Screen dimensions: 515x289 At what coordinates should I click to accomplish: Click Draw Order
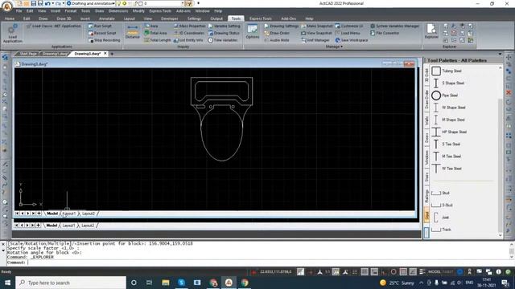coord(277,33)
